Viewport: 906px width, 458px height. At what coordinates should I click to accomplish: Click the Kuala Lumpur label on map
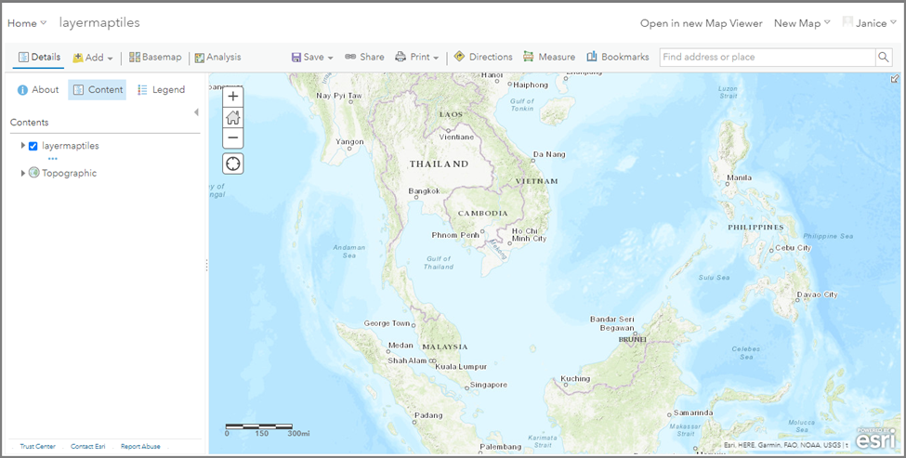[x=461, y=366]
